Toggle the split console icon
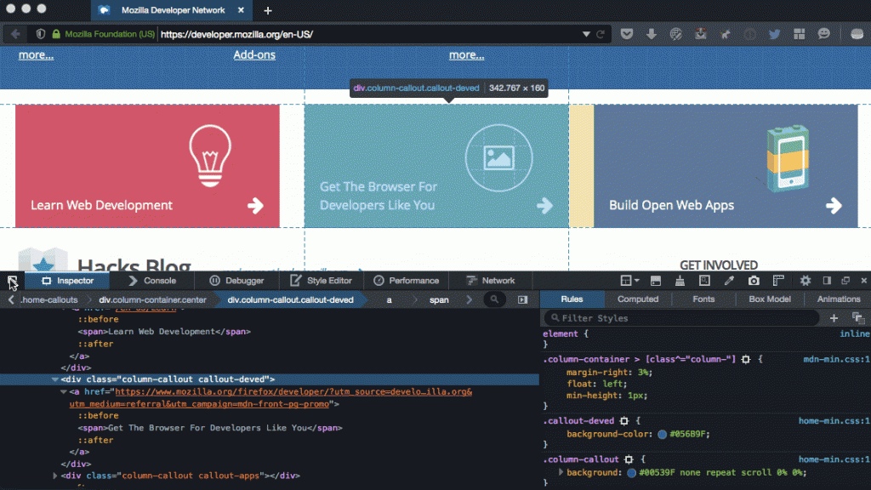 point(656,281)
